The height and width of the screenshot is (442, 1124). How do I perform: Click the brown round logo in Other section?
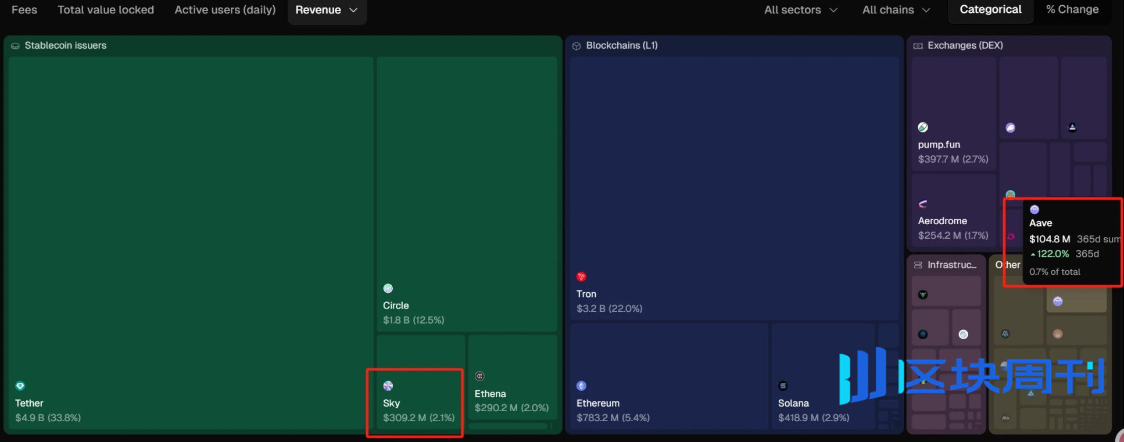tap(1058, 334)
